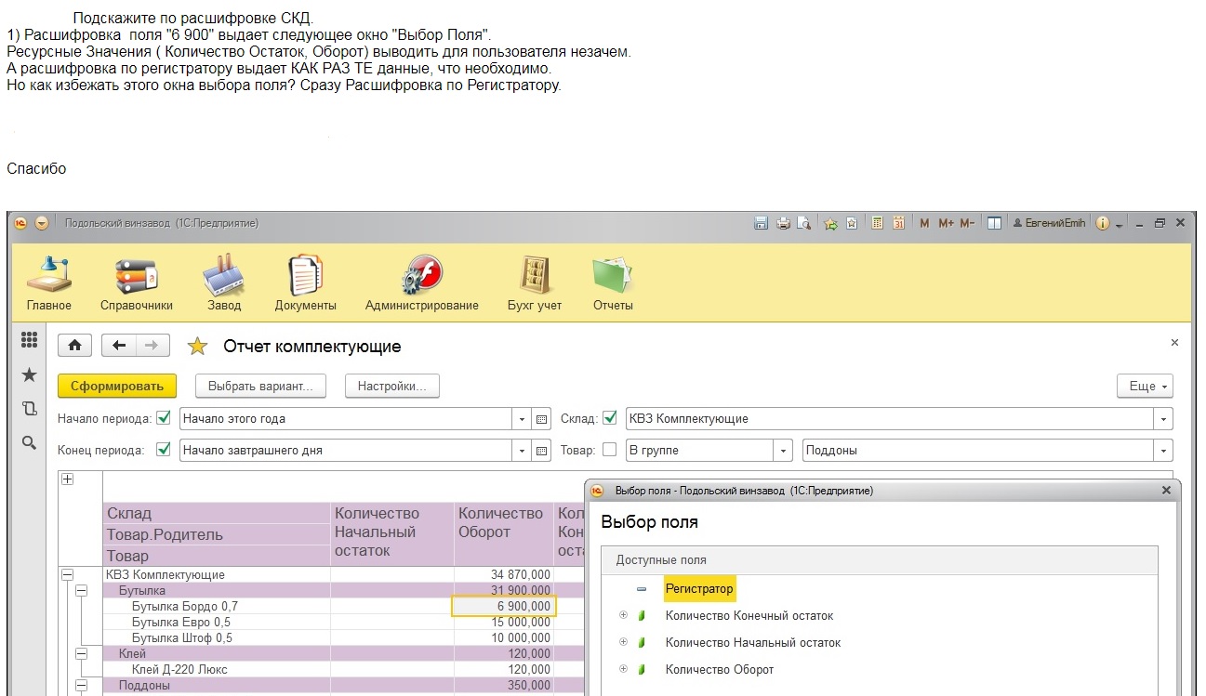
Task: Toggle the Склад checkbox
Action: (610, 418)
